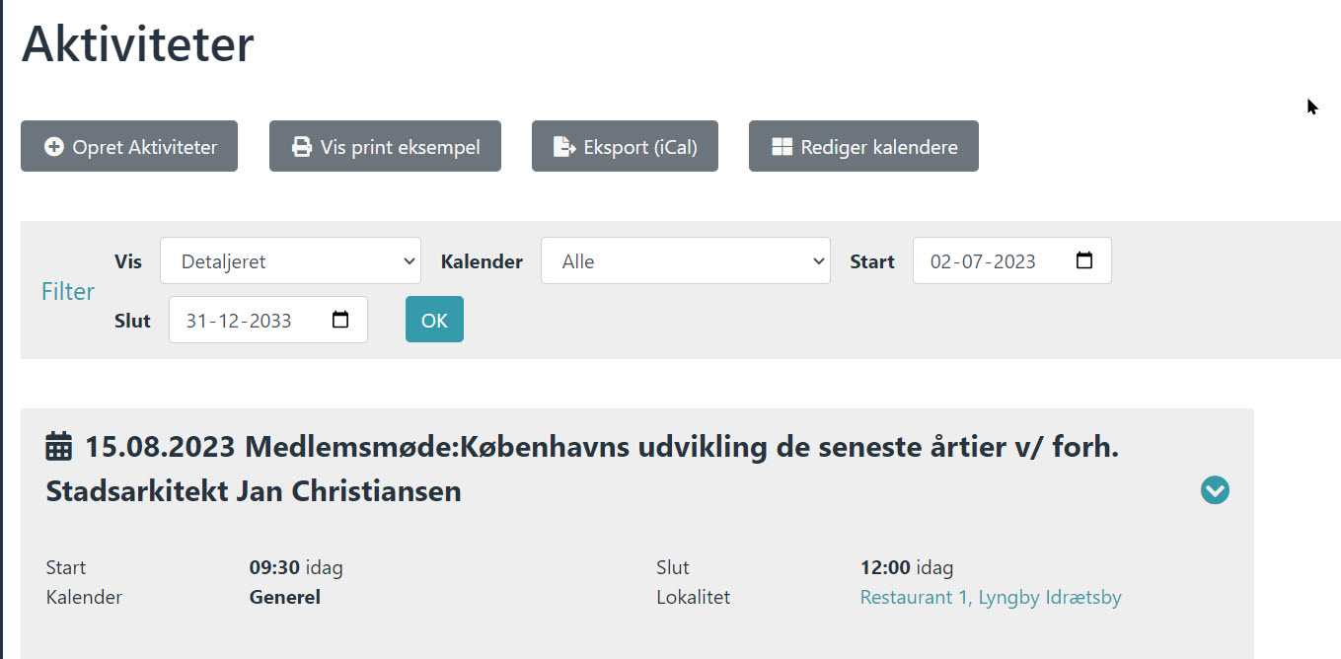Image resolution: width=1341 pixels, height=659 pixels.
Task: Click the 09:30 idag start time
Action: tap(295, 567)
